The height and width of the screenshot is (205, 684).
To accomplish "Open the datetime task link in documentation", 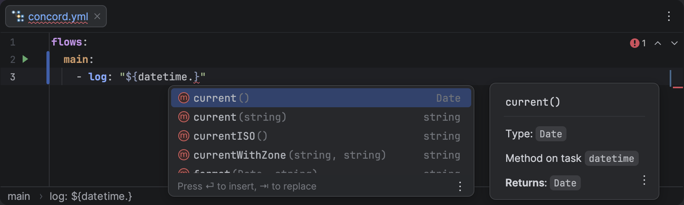I will click(x=611, y=158).
